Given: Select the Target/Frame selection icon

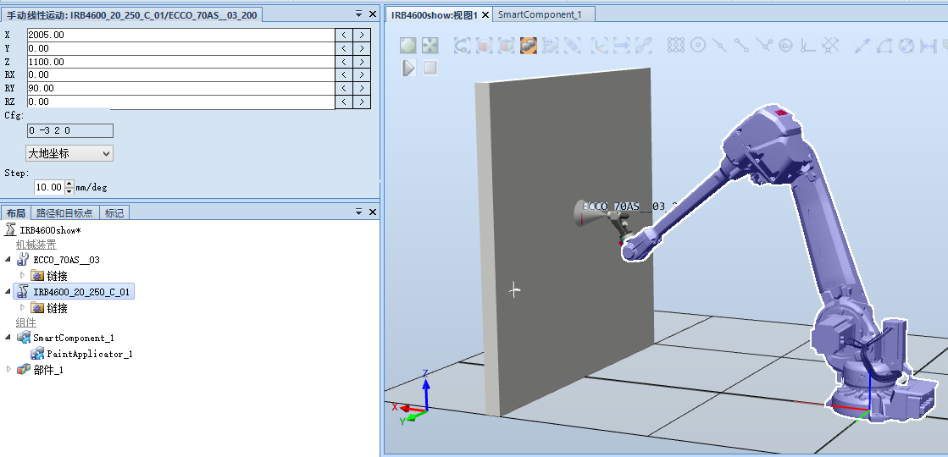Looking at the screenshot, I should click(x=601, y=46).
